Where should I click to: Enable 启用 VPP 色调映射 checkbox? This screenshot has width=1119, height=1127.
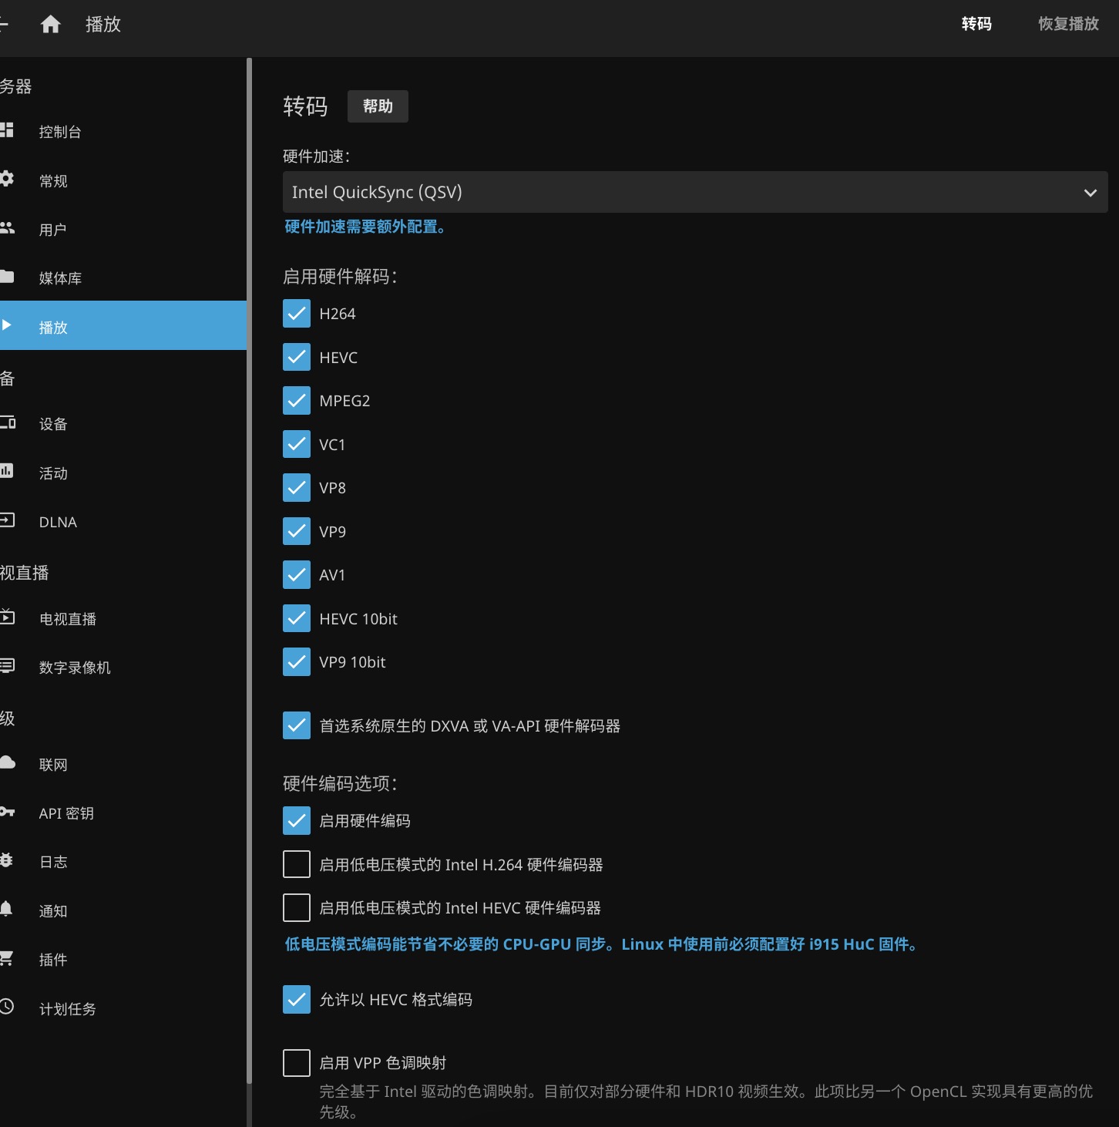tap(297, 1063)
